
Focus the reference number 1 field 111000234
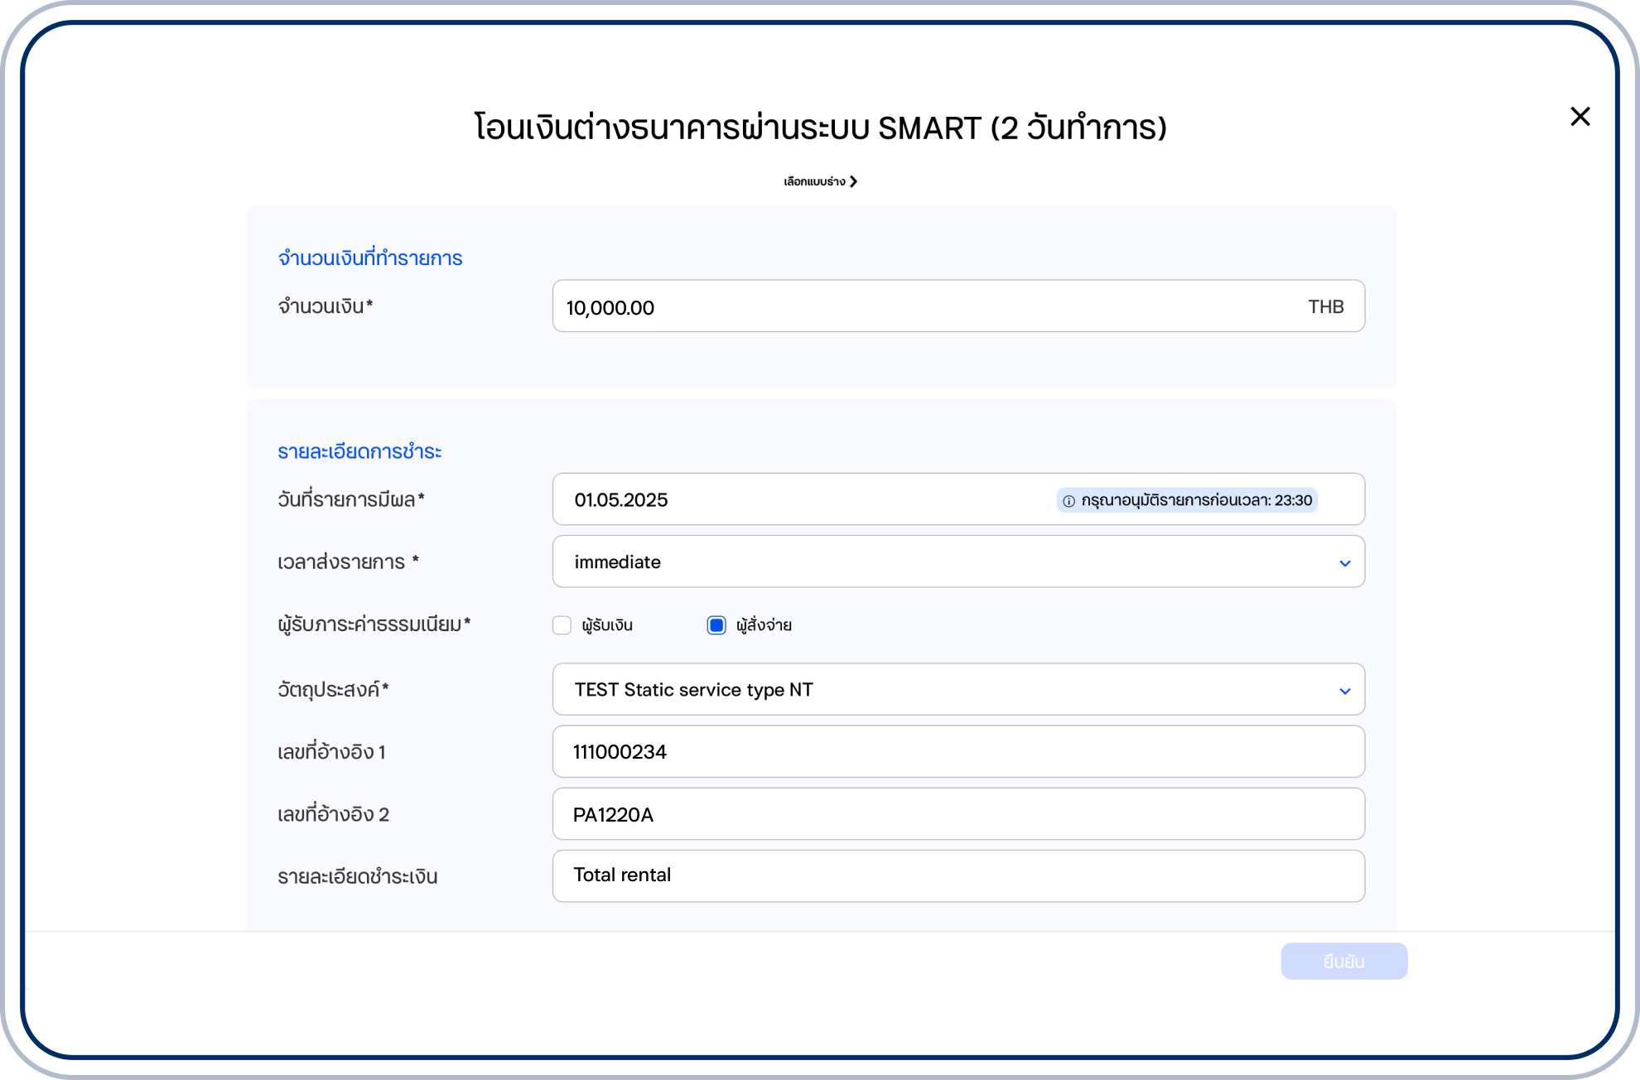[x=957, y=752]
